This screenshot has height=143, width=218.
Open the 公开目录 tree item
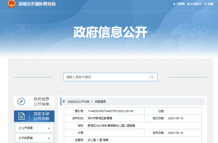(x=27, y=128)
